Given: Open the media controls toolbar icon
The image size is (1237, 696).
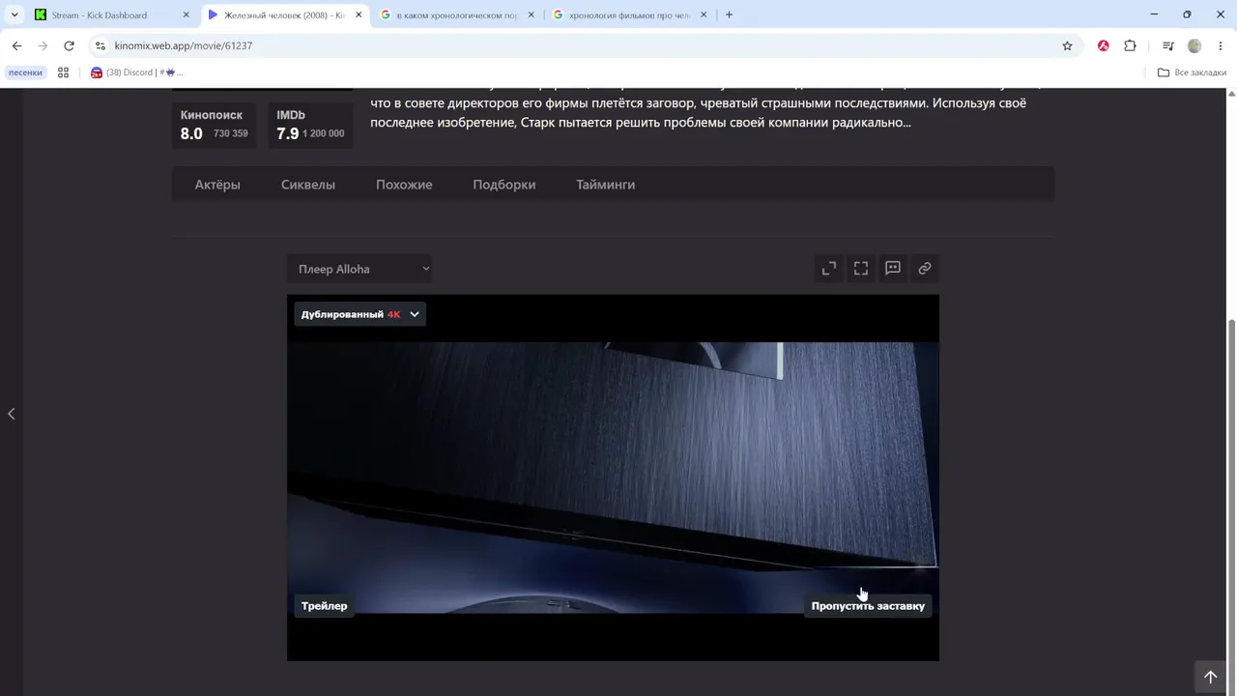Looking at the screenshot, I should coord(1167,45).
